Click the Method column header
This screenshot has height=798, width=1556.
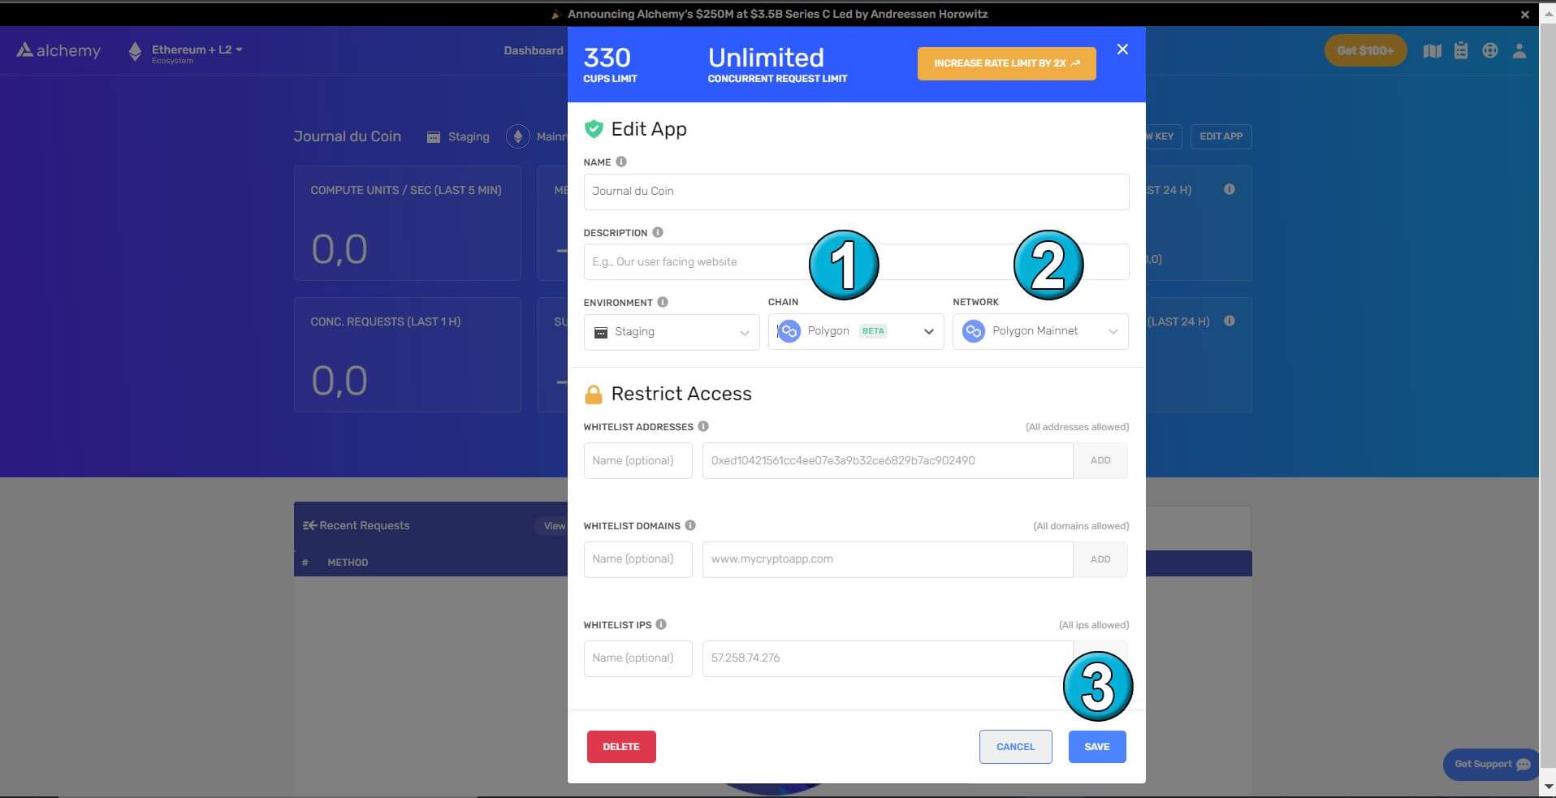pyautogui.click(x=348, y=563)
